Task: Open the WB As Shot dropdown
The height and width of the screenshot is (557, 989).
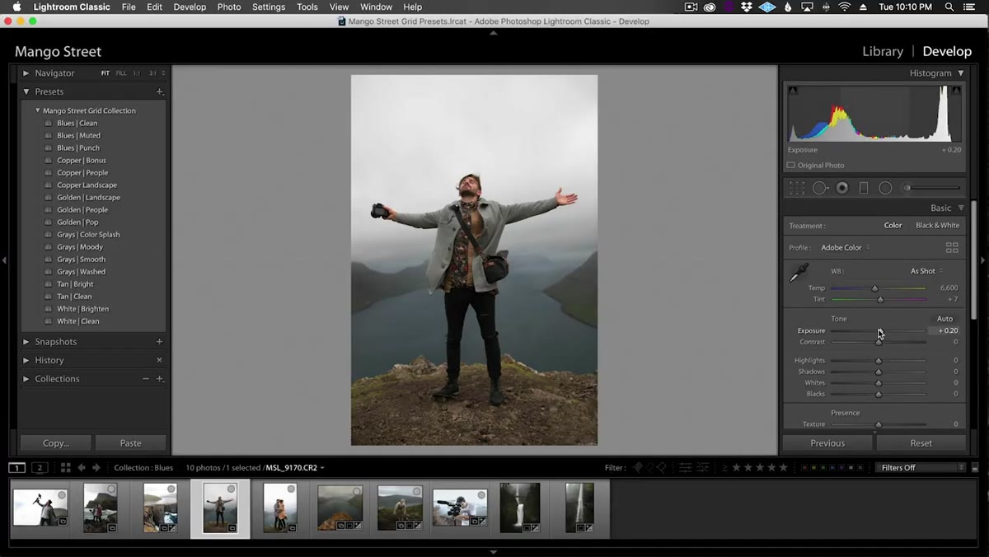Action: click(926, 271)
